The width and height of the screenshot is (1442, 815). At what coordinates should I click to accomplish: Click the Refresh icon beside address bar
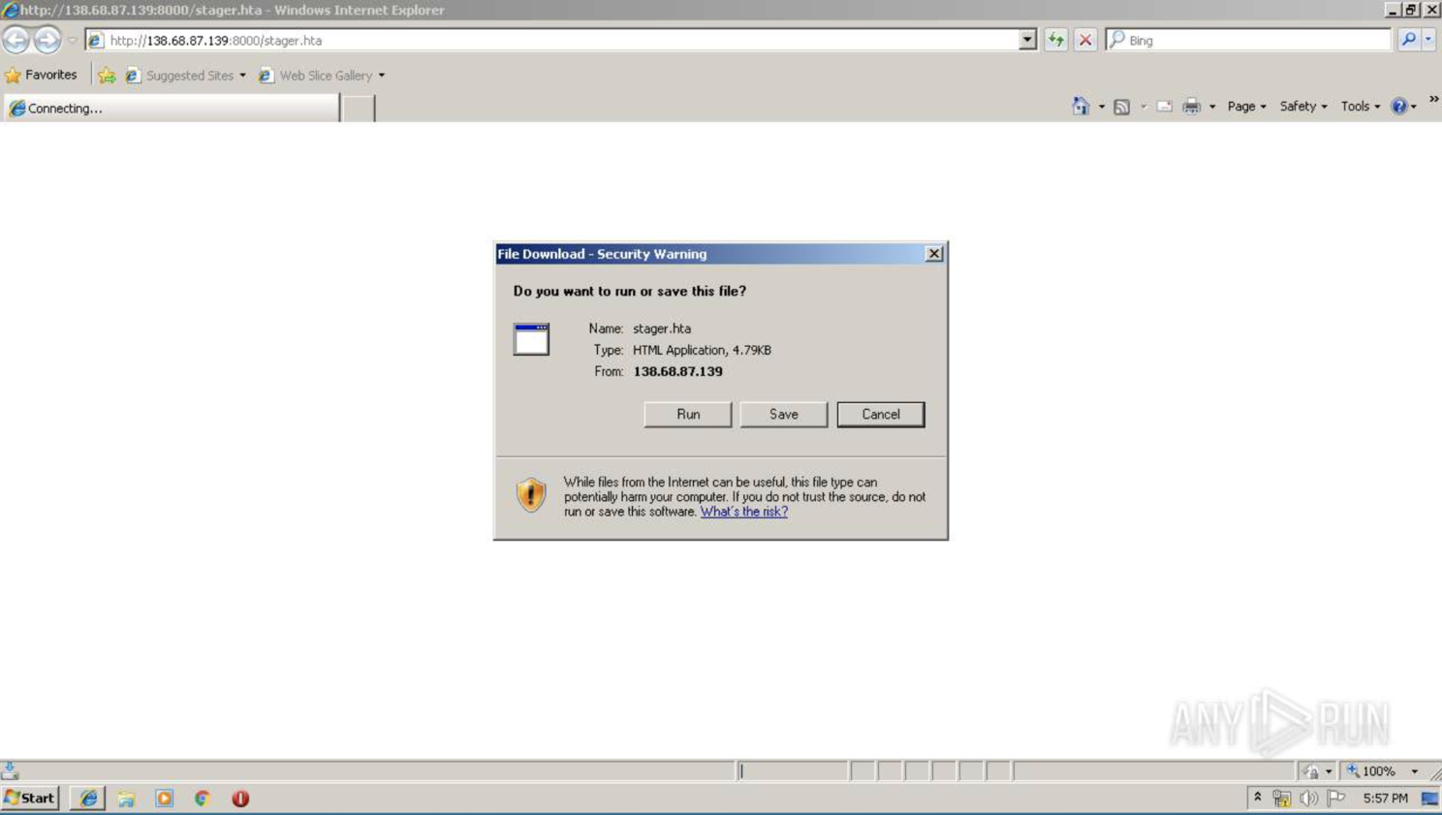pyautogui.click(x=1055, y=40)
